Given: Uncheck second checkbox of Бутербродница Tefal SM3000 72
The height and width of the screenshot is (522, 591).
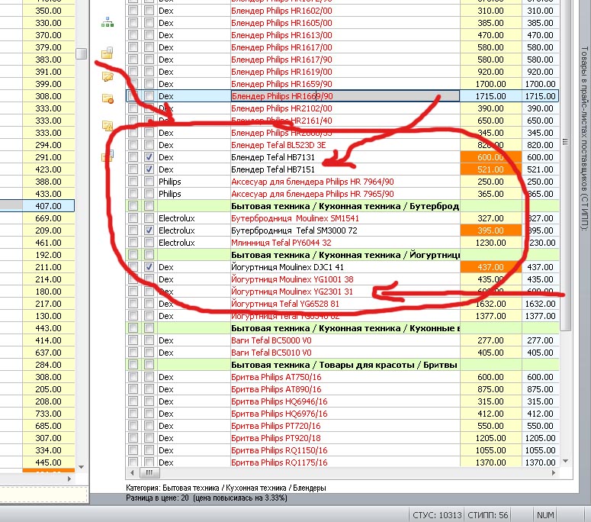Looking at the screenshot, I should pyautogui.click(x=149, y=230).
